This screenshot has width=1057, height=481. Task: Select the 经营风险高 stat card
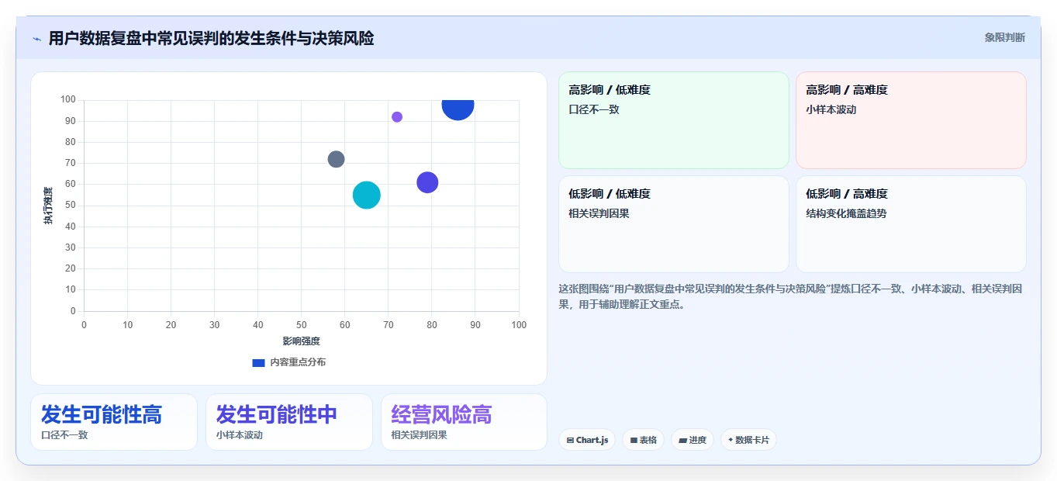click(464, 422)
